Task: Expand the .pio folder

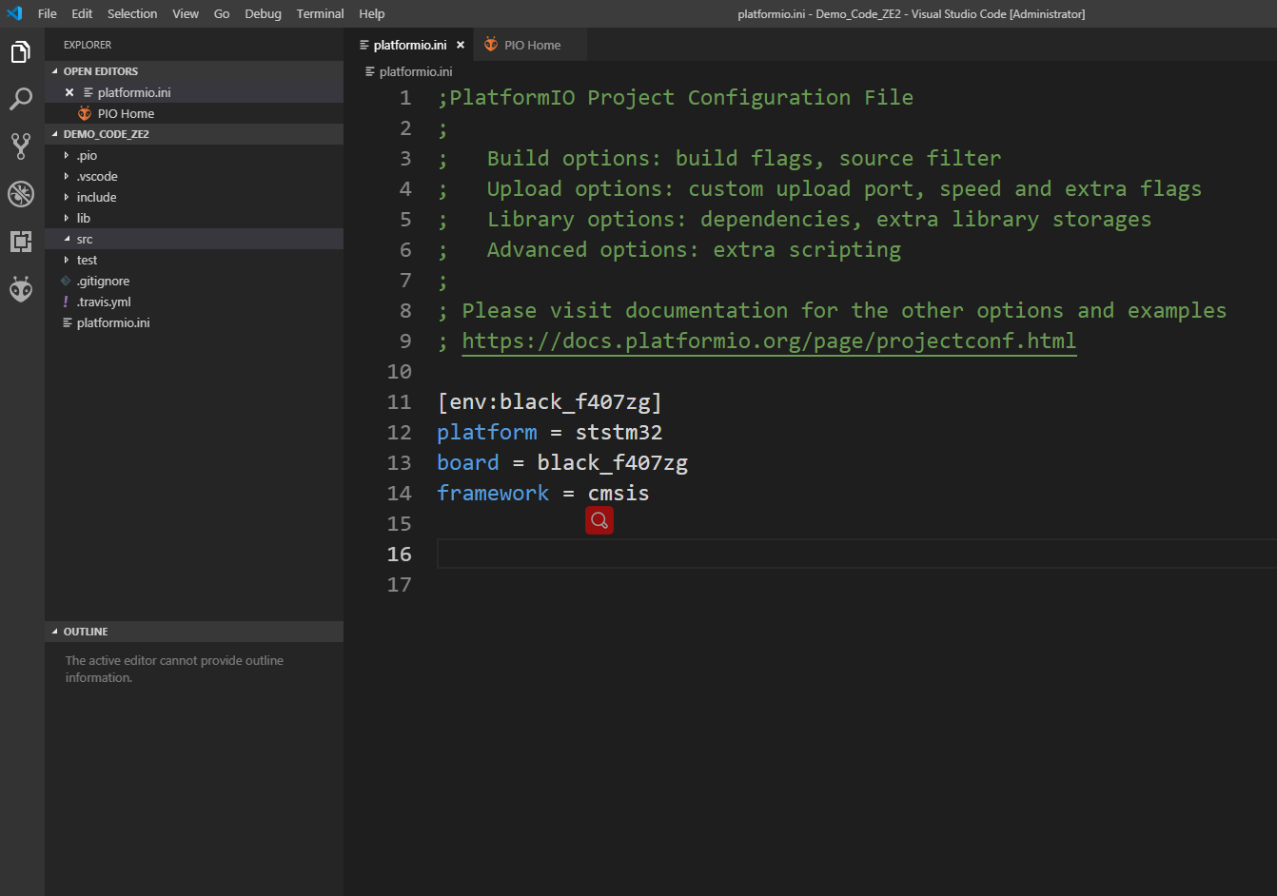Action: coord(87,155)
